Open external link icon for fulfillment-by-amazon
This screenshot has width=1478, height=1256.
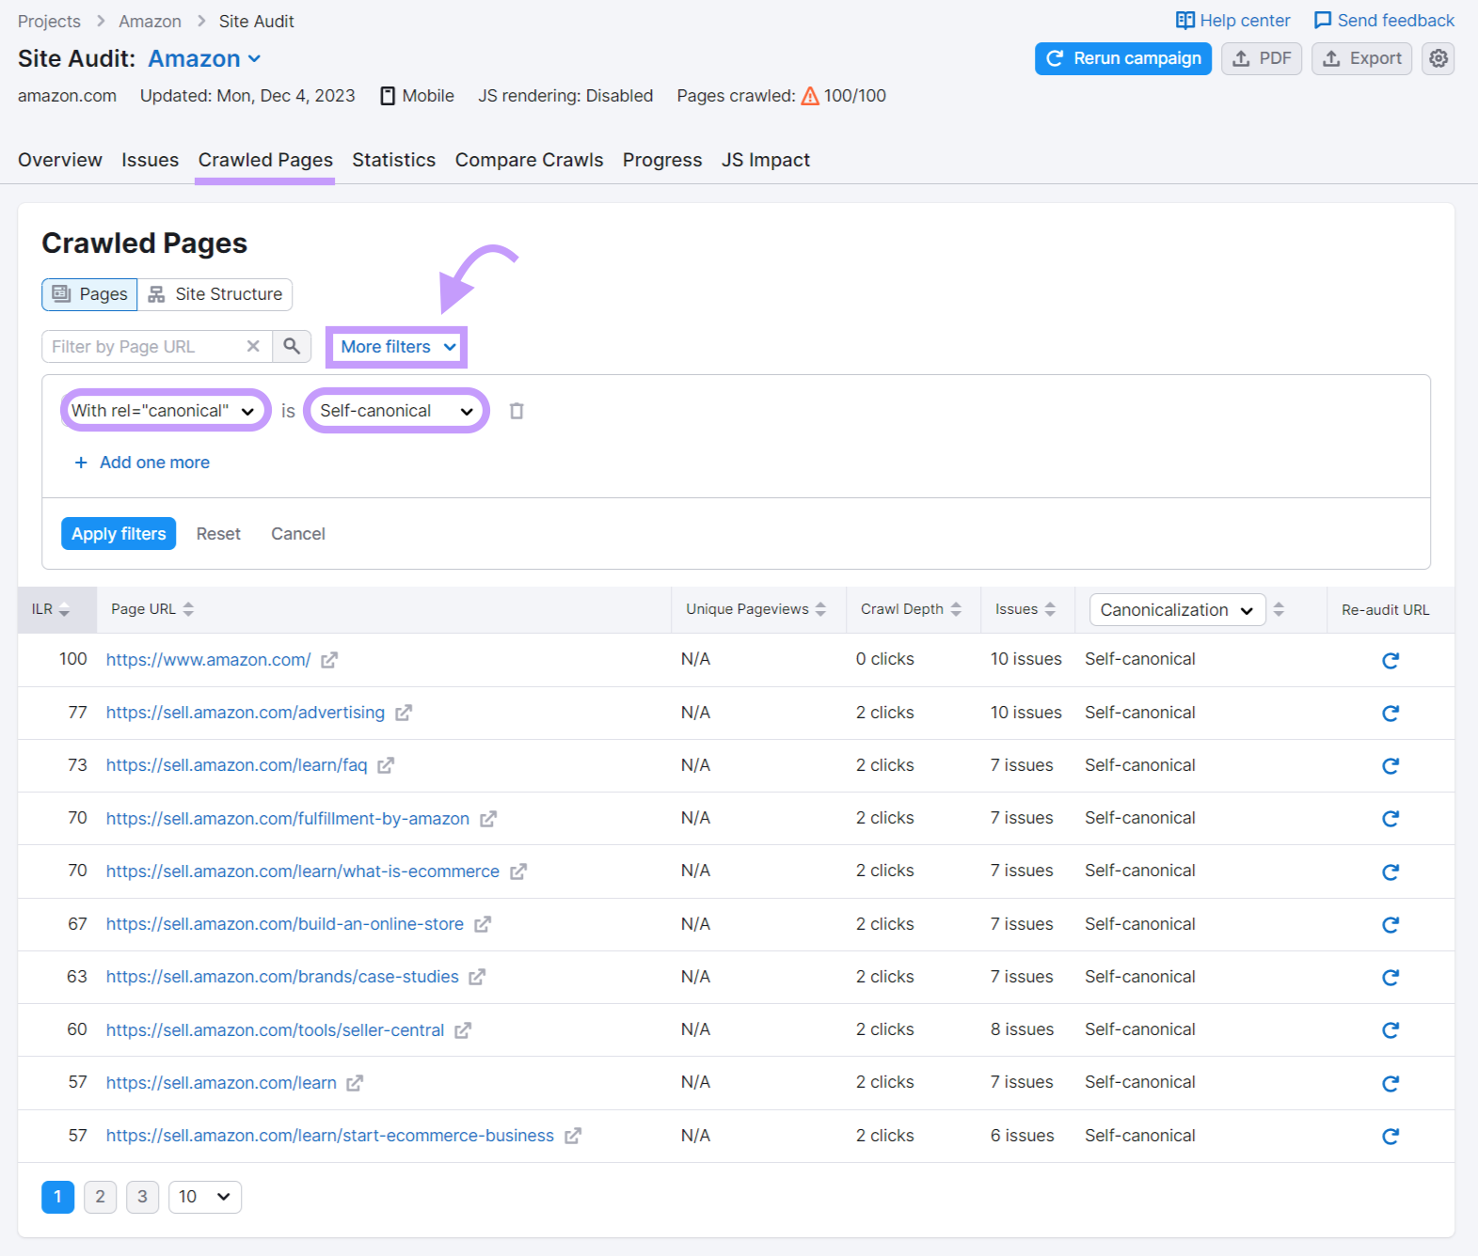click(487, 819)
